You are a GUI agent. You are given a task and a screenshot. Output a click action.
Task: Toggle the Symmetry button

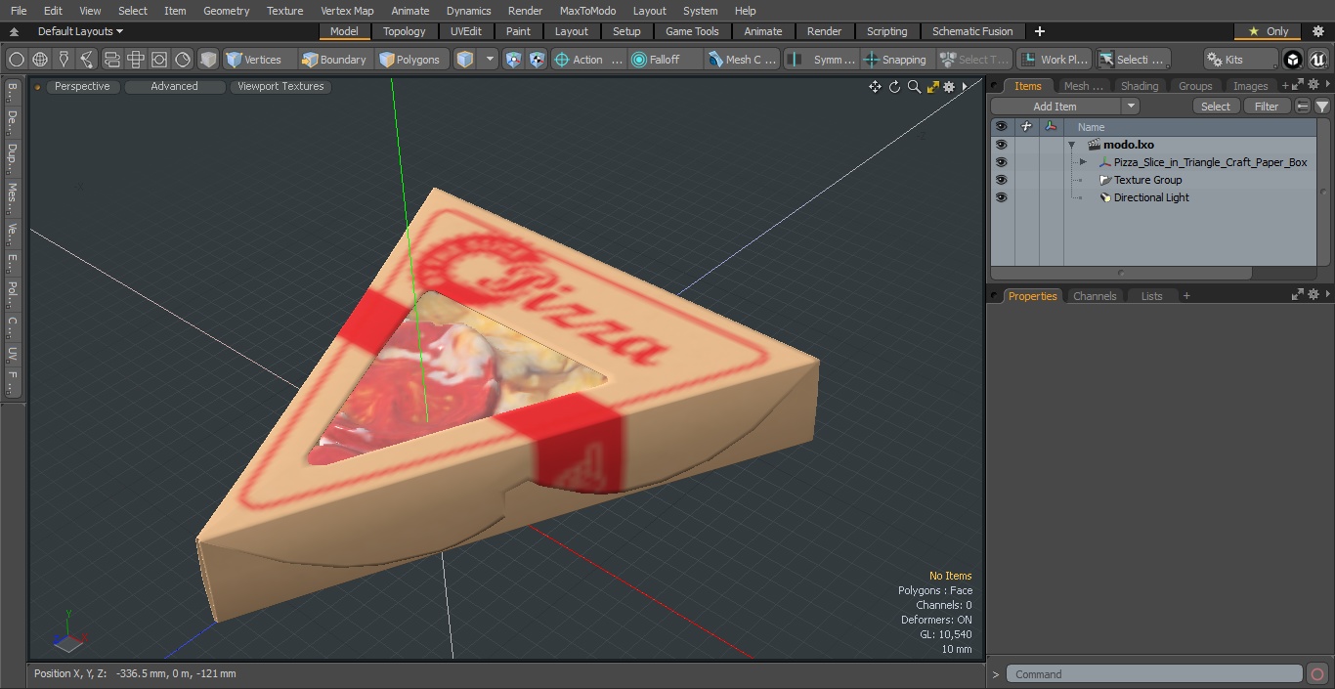823,60
